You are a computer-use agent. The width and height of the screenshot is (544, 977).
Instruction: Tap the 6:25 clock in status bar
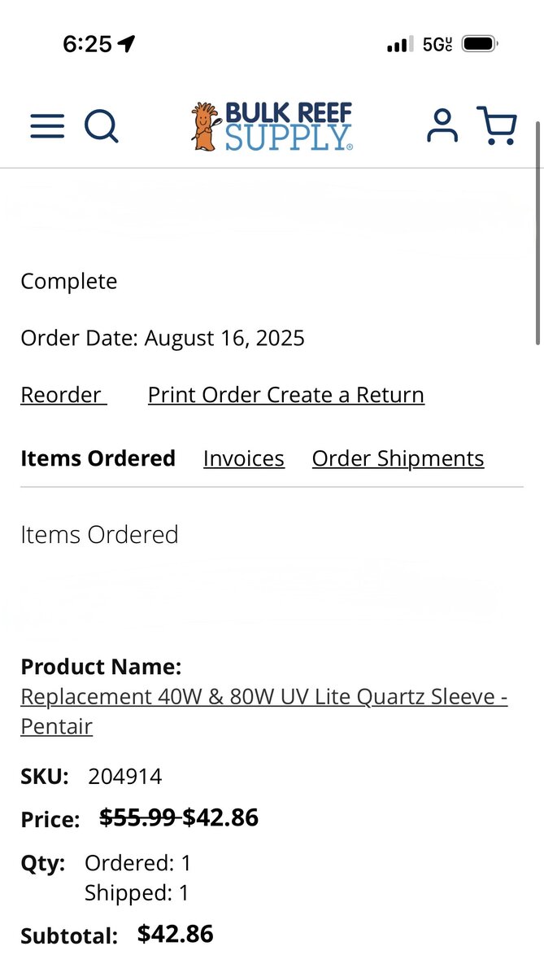coord(87,44)
